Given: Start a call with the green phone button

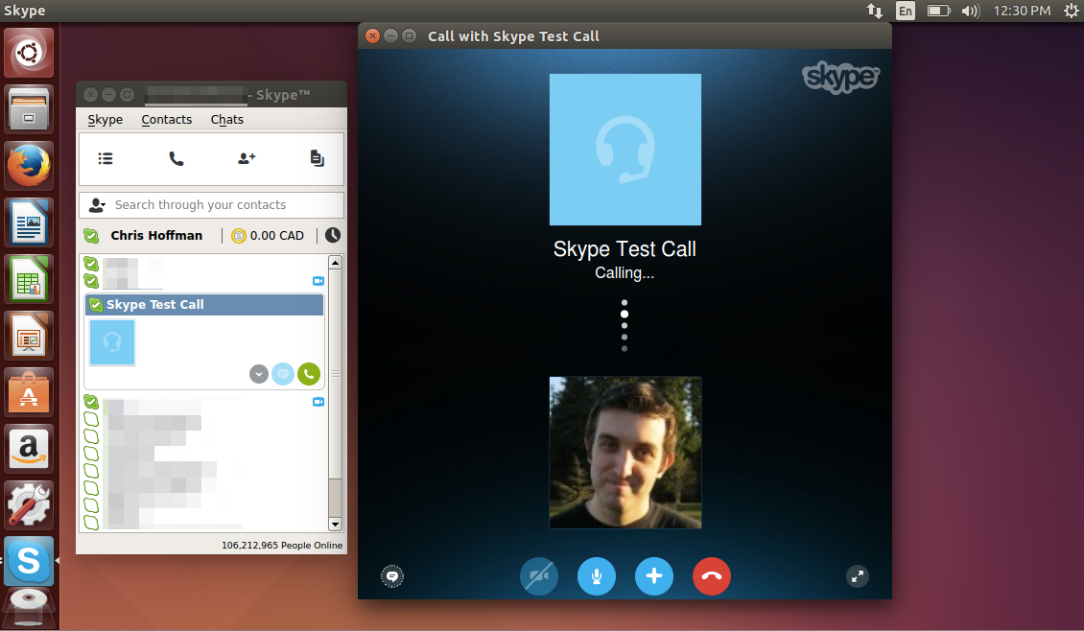Looking at the screenshot, I should 308,374.
